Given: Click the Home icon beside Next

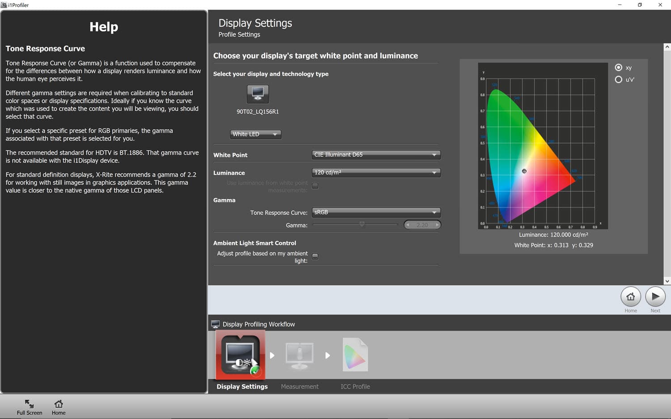Looking at the screenshot, I should tap(631, 297).
